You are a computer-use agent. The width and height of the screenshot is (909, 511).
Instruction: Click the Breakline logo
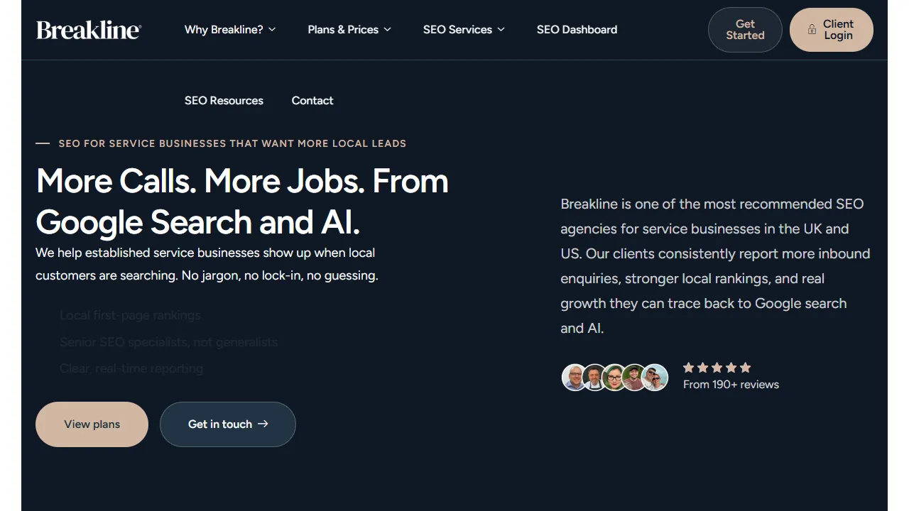pos(89,30)
